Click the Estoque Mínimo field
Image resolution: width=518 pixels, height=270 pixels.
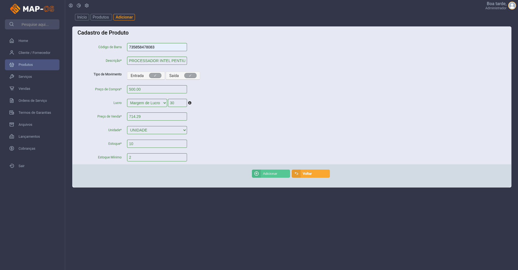(x=157, y=157)
